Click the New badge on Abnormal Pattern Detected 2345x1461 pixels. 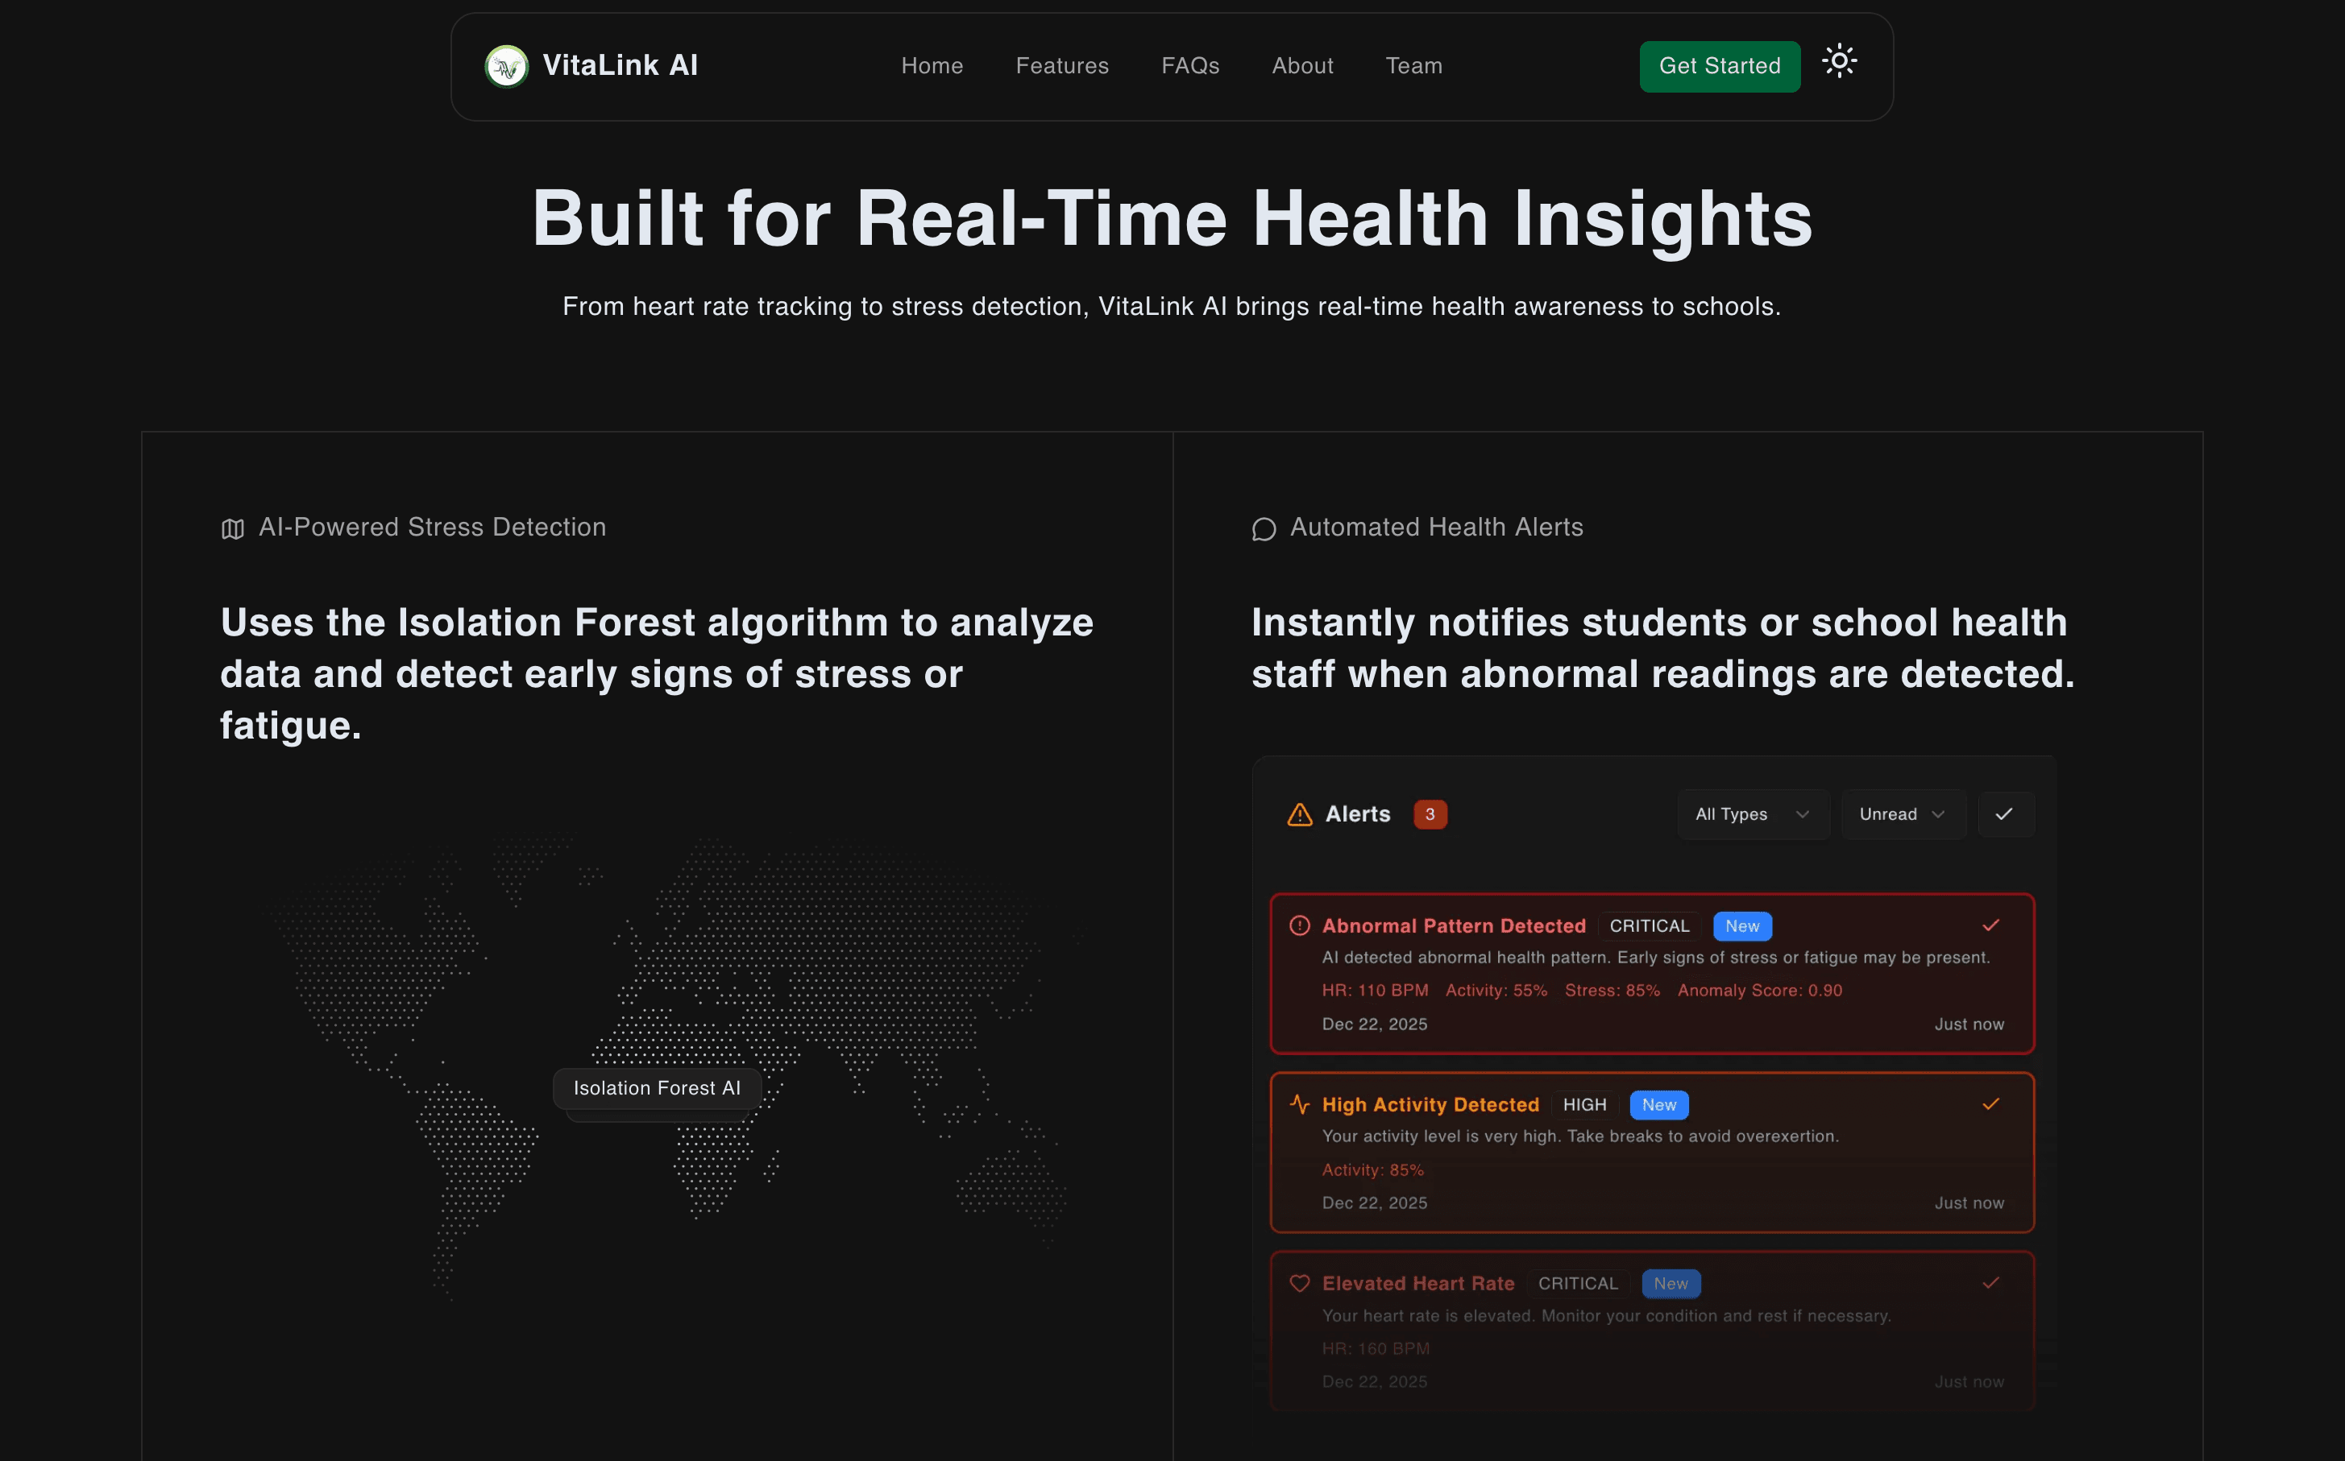pos(1742,925)
